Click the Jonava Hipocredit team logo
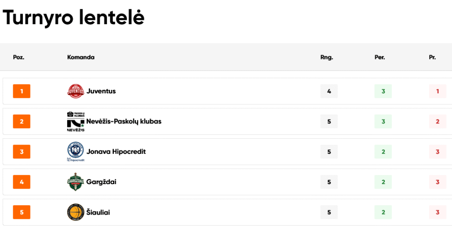452x226 pixels. pos(75,152)
